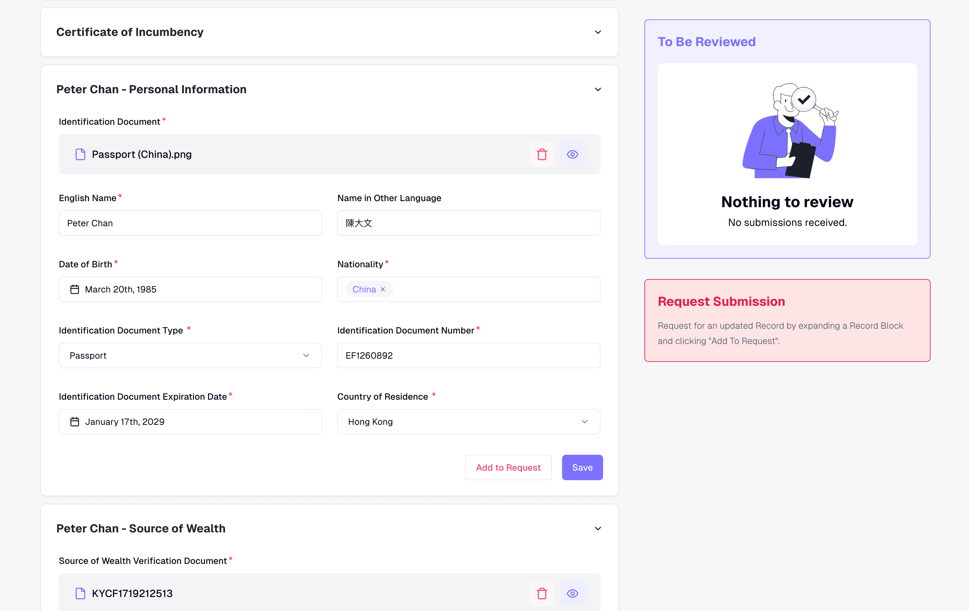The width and height of the screenshot is (969, 611).
Task: Collapse Peter Chan Source of Wealth section
Action: [598, 529]
